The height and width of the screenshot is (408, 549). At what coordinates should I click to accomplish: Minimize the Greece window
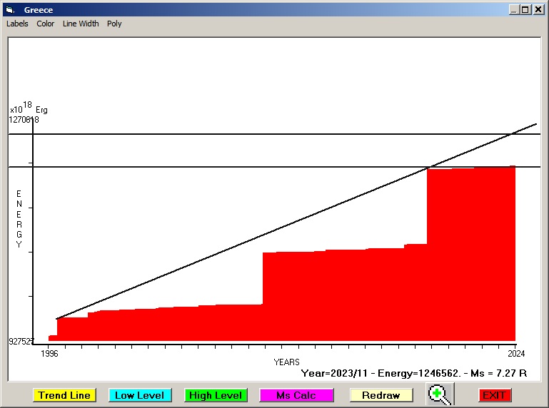pyautogui.click(x=514, y=10)
